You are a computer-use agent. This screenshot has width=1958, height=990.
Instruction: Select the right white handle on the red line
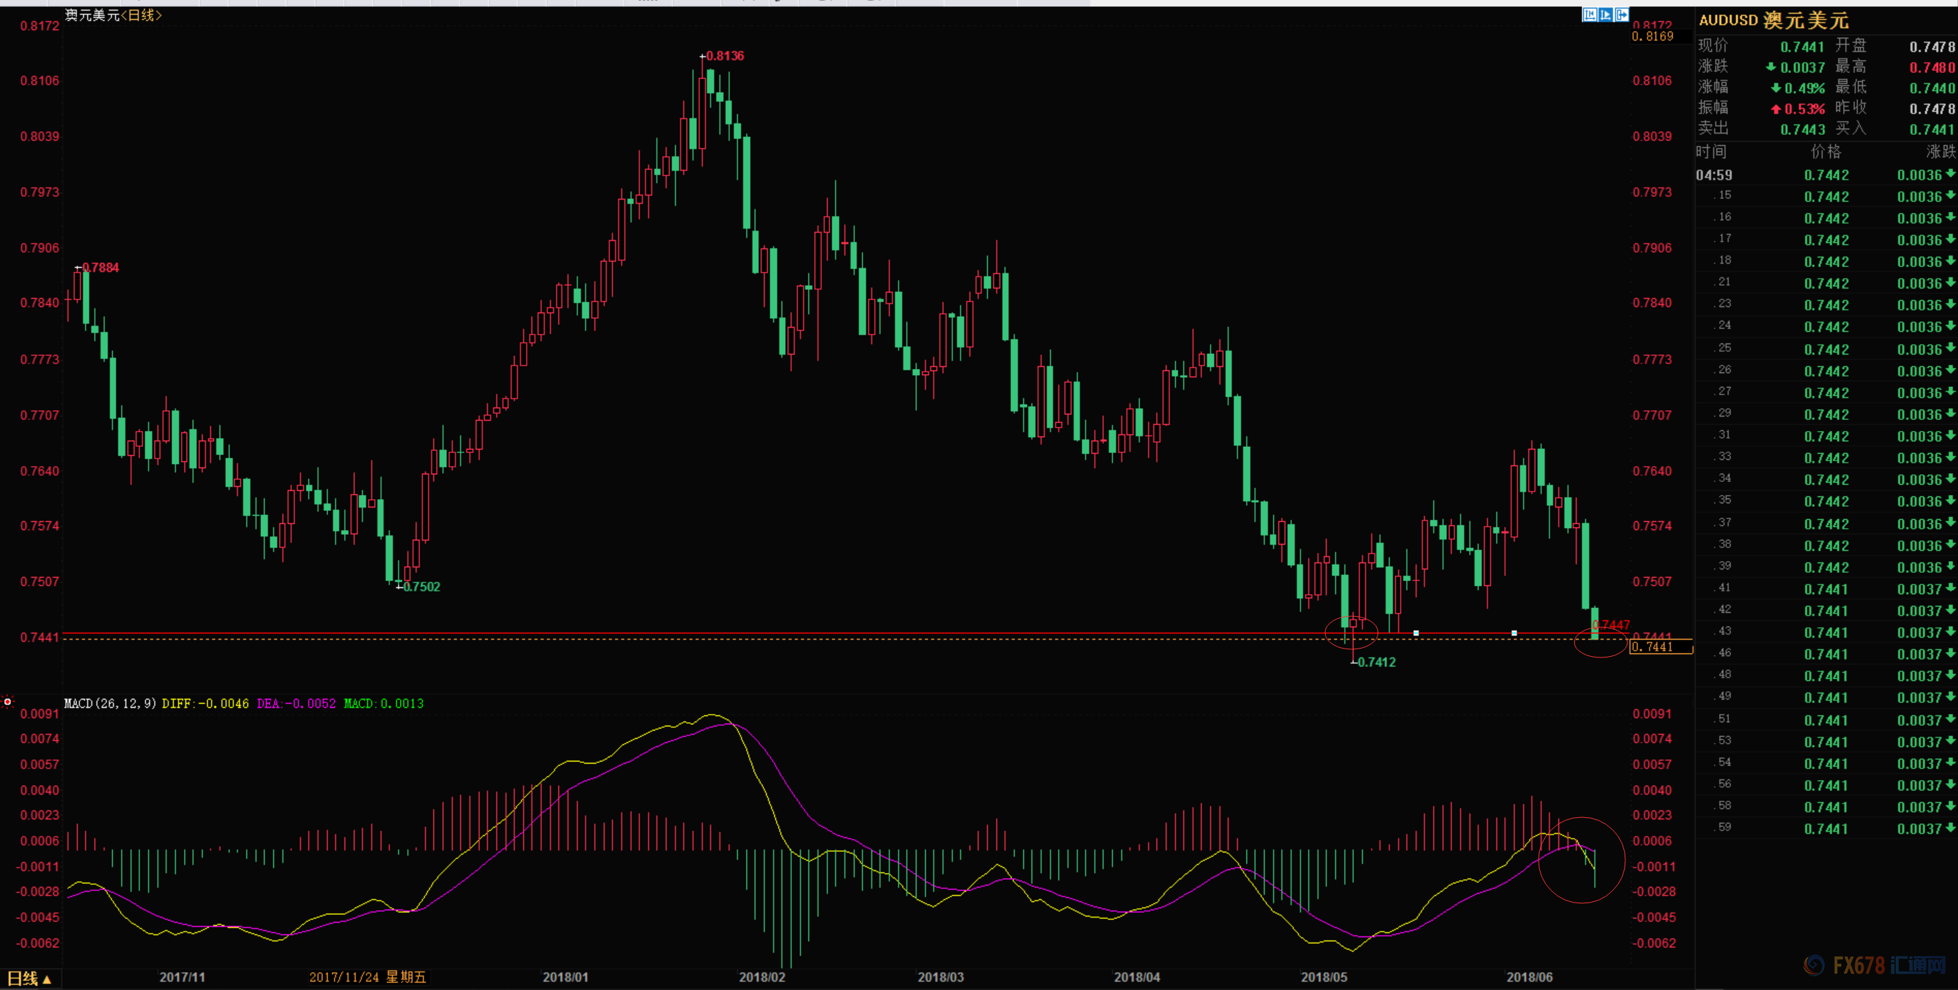click(x=1514, y=633)
